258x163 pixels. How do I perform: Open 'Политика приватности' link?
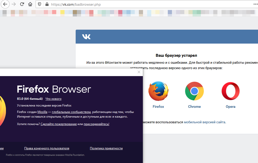[106, 148]
